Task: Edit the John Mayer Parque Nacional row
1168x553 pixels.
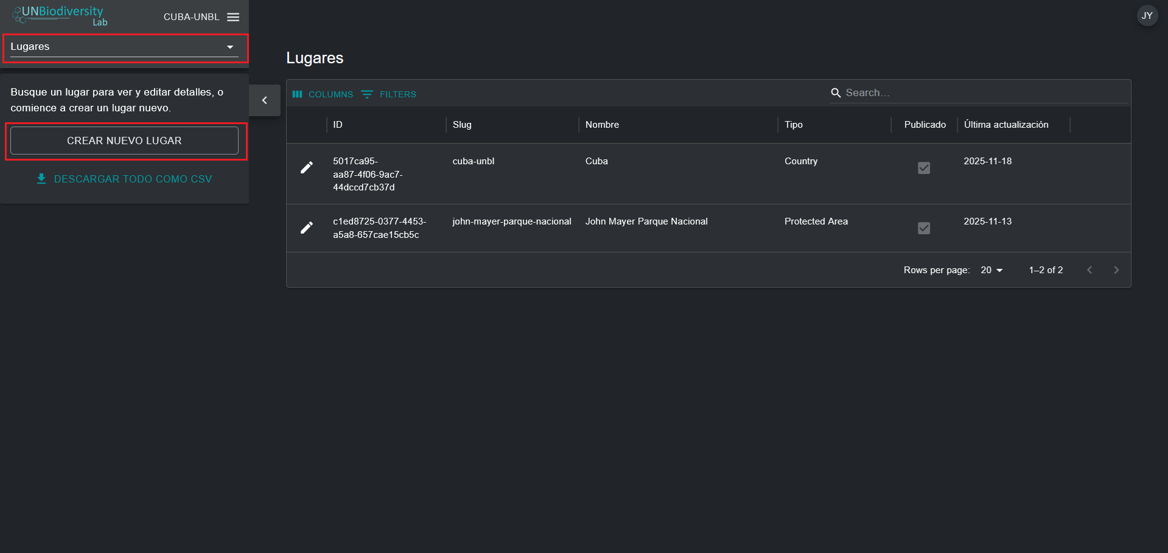Action: coord(307,228)
